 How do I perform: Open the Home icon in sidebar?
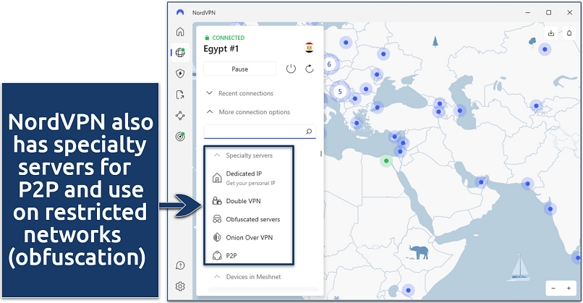tap(180, 32)
